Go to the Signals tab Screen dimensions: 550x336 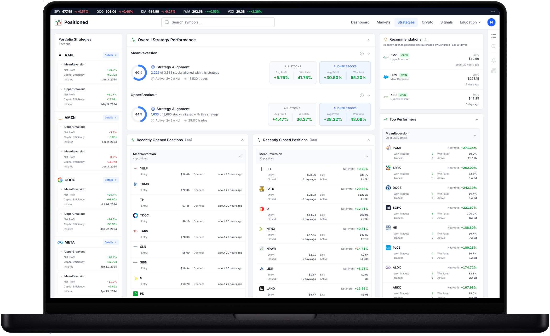coord(446,22)
